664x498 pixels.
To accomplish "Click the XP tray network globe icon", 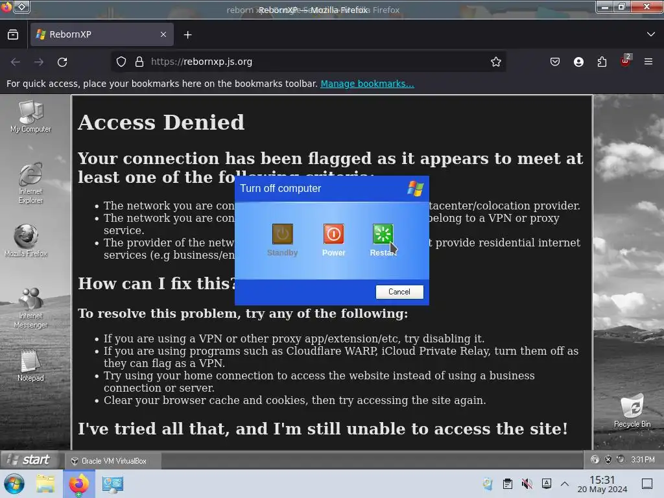I will 595,460.
